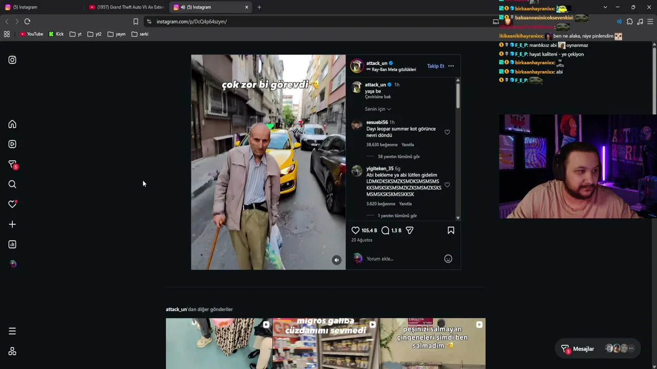Image resolution: width=657 pixels, height=369 pixels.
Task: Go to the Instagram Home feed icon
Action: pos(12,125)
